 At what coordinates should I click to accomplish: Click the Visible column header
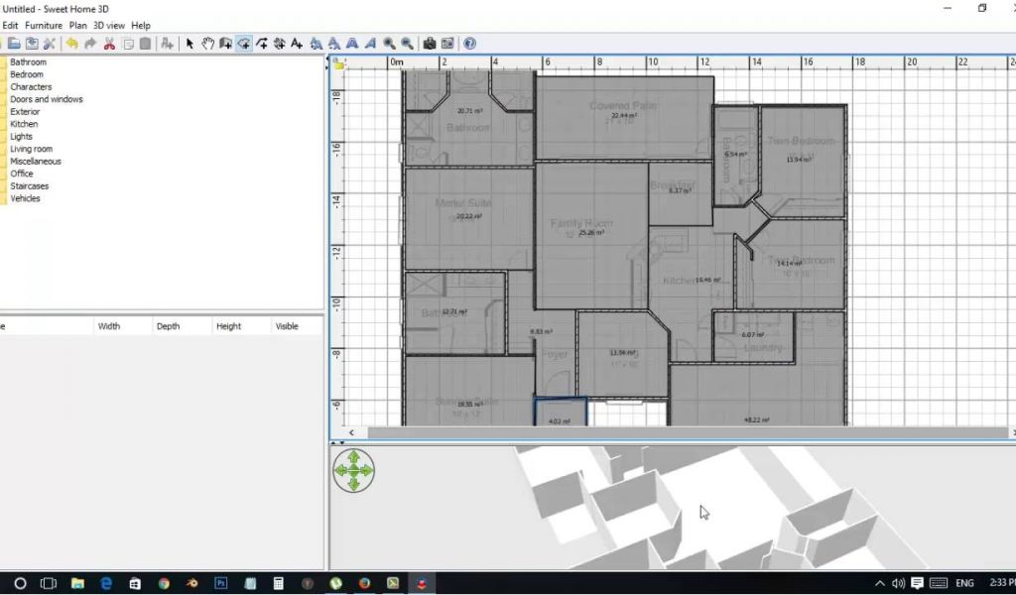(287, 326)
